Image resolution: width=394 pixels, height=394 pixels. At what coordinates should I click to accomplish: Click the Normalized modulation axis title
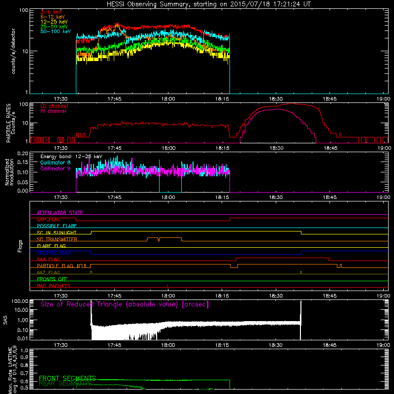coord(9,172)
